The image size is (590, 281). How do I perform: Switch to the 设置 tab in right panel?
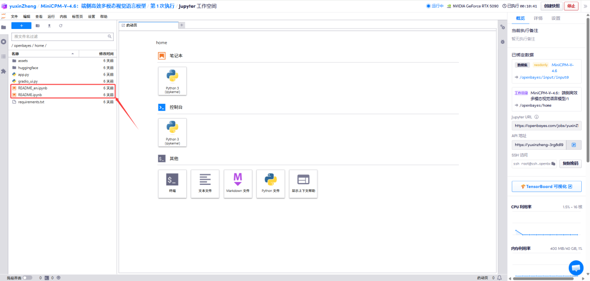point(556,18)
